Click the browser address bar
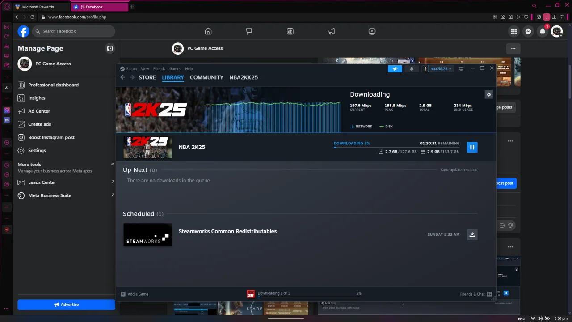Screen dimensions: 572x322 click(264, 17)
